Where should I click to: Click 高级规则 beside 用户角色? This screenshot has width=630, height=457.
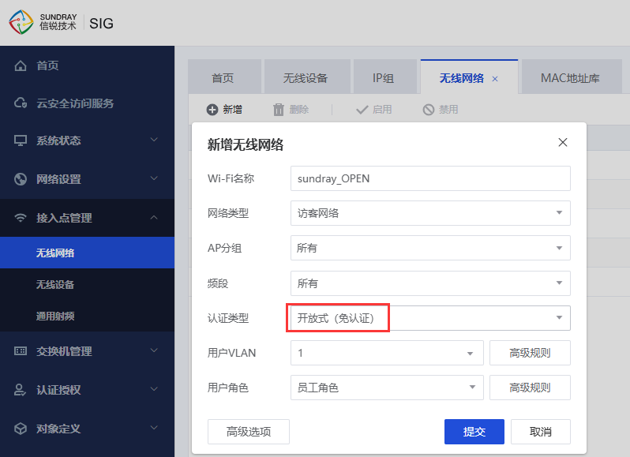(x=530, y=388)
